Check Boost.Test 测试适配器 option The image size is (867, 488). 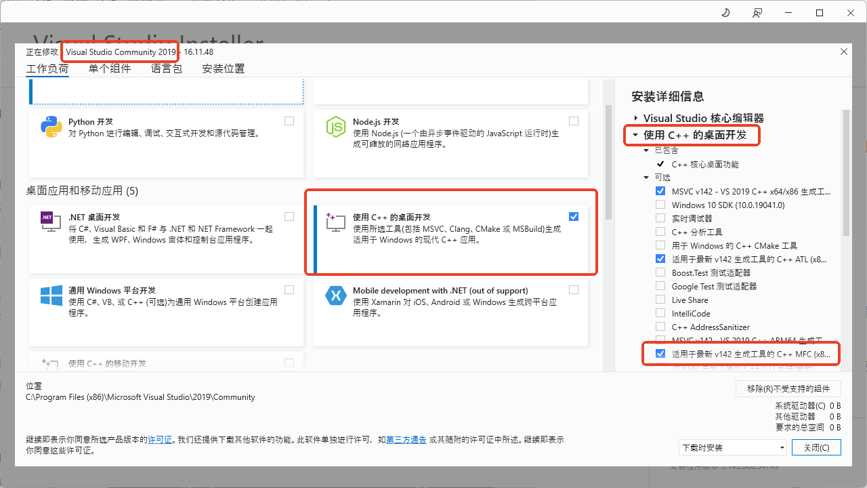point(660,272)
